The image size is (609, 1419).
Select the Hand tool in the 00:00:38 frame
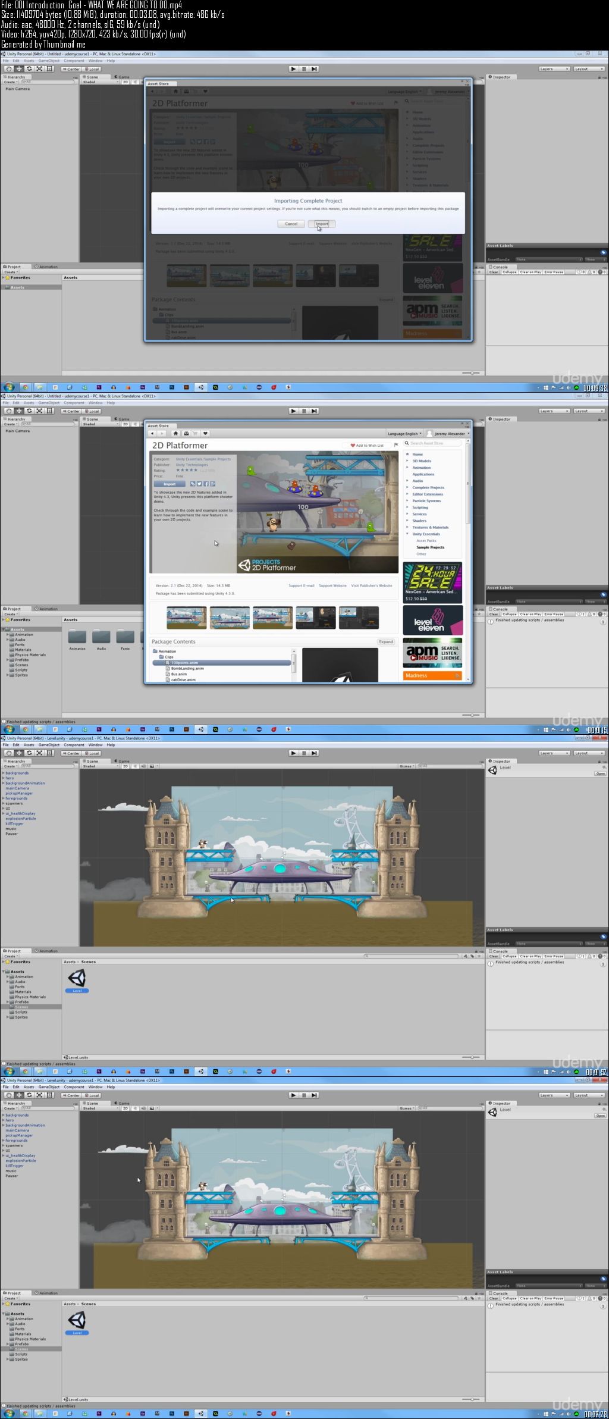pos(8,69)
